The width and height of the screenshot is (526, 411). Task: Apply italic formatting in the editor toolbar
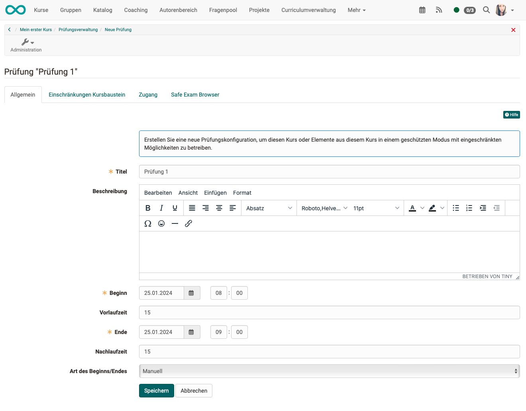pos(161,208)
